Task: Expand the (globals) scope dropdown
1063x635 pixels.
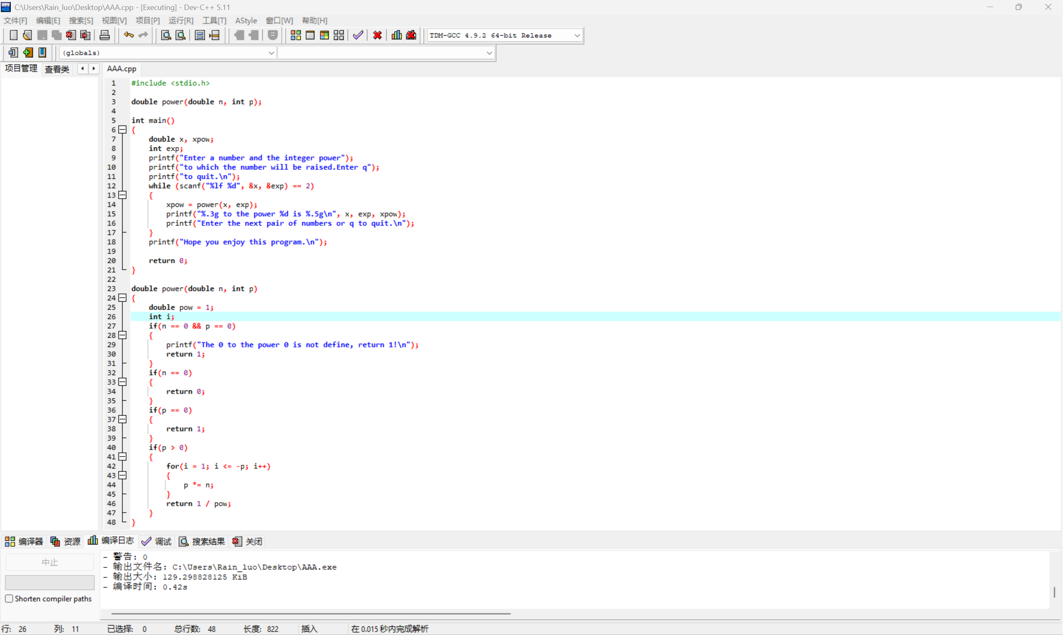Action: click(271, 53)
